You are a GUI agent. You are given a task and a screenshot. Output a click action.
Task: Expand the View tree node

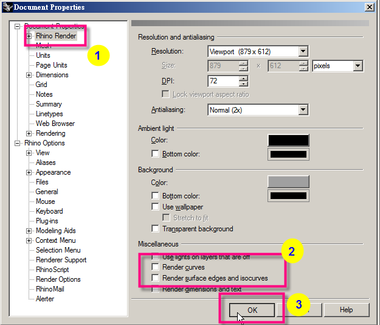click(29, 153)
